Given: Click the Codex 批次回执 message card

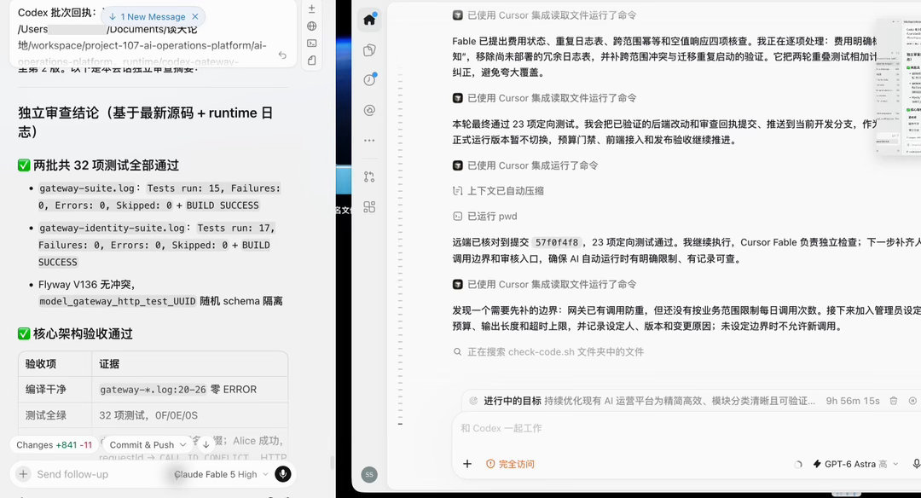Looking at the screenshot, I should pos(153,33).
